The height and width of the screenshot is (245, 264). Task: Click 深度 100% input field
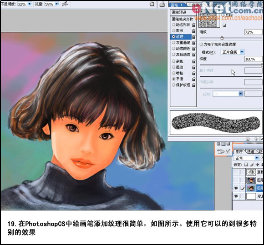tap(253, 59)
